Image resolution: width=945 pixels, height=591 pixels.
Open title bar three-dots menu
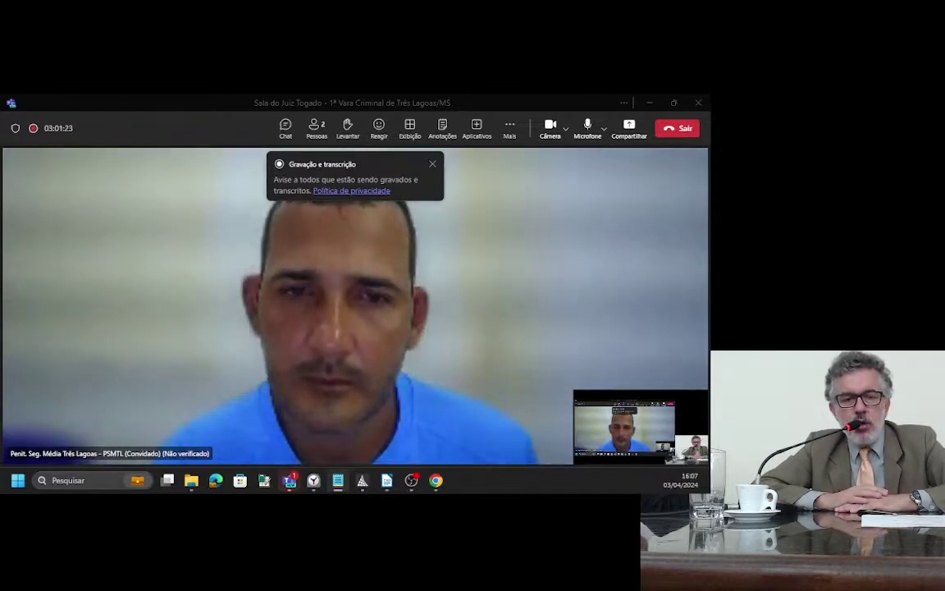[x=623, y=103]
